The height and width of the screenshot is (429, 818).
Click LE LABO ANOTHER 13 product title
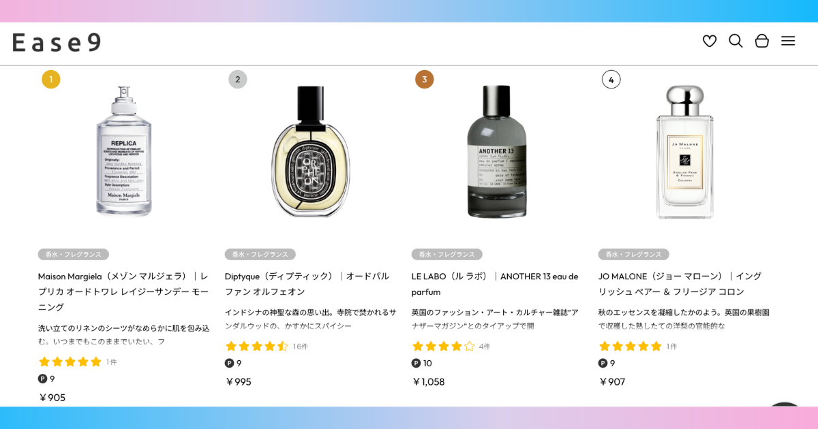pos(494,283)
